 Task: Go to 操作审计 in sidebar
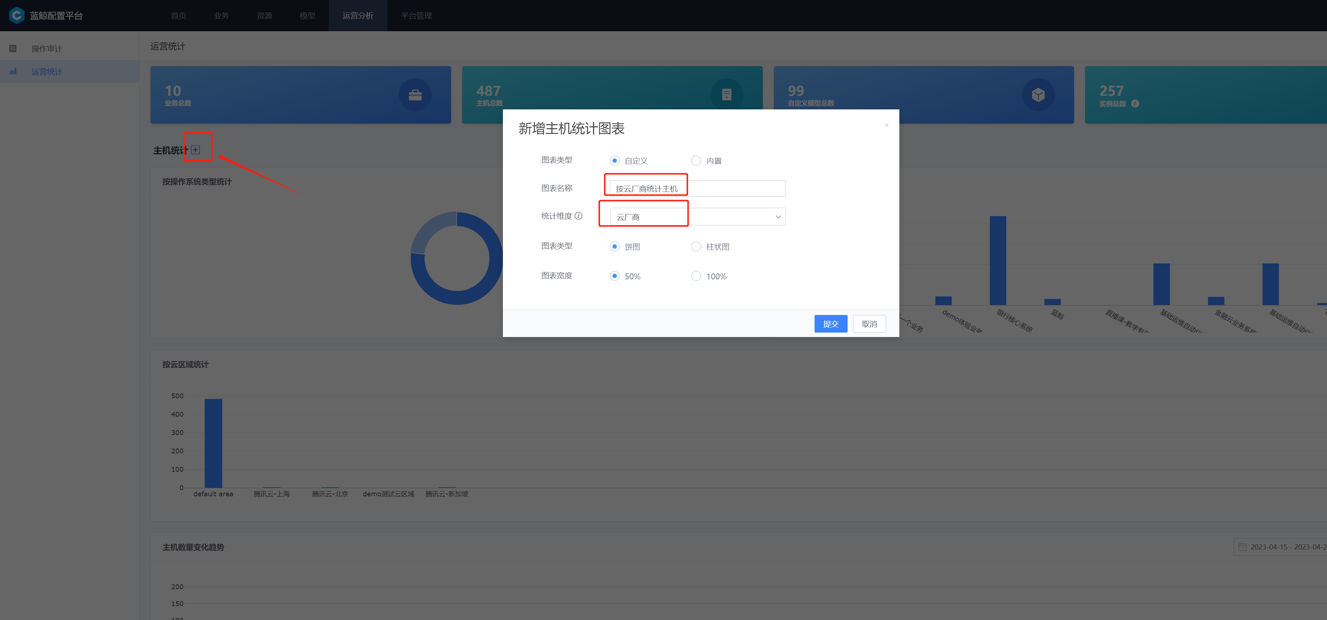[x=69, y=48]
